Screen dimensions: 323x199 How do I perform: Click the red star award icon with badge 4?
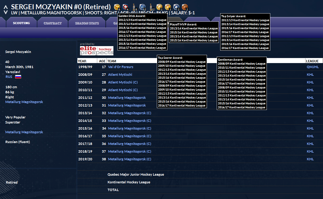[x=125, y=7]
